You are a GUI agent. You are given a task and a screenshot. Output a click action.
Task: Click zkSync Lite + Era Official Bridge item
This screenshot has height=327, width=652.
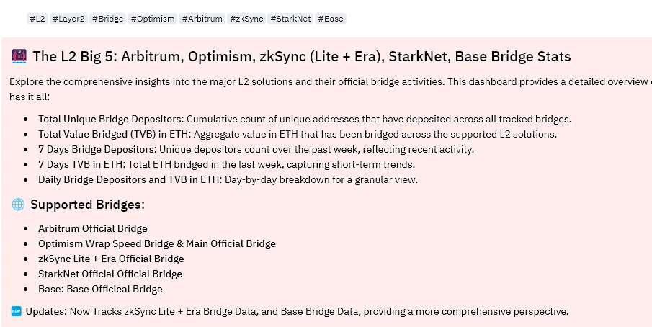pyautogui.click(x=111, y=259)
